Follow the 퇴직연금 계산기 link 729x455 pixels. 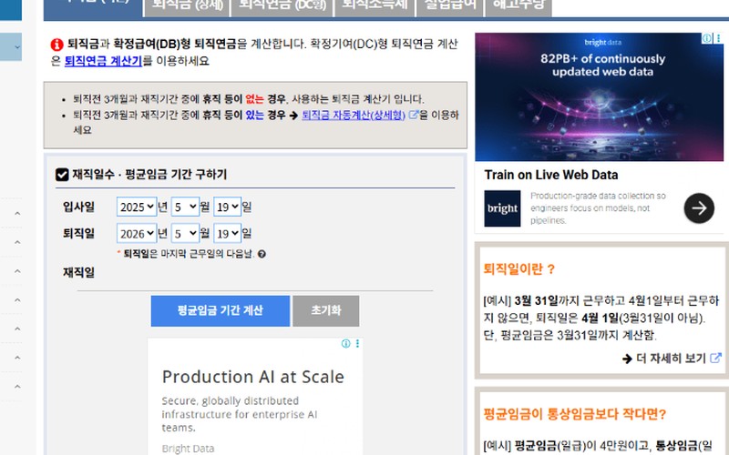click(103, 61)
